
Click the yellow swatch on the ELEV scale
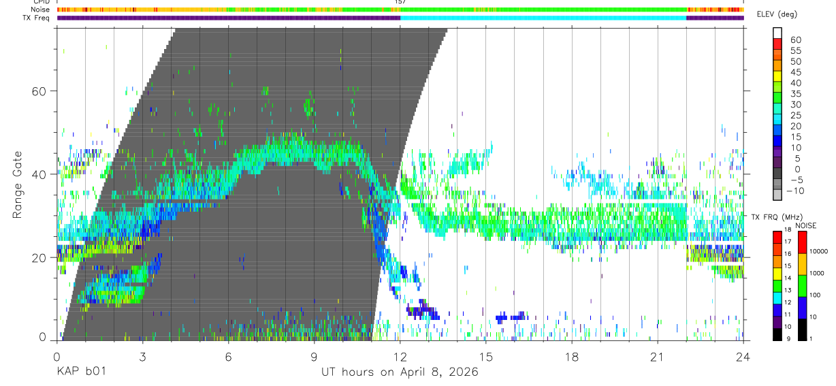tap(777, 75)
